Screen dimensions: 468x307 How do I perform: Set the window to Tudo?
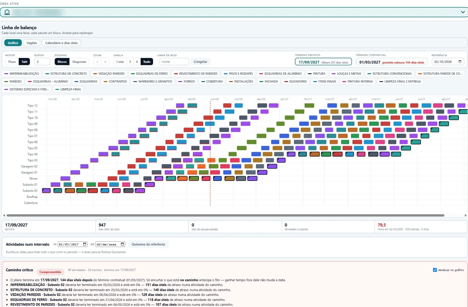pos(147,62)
